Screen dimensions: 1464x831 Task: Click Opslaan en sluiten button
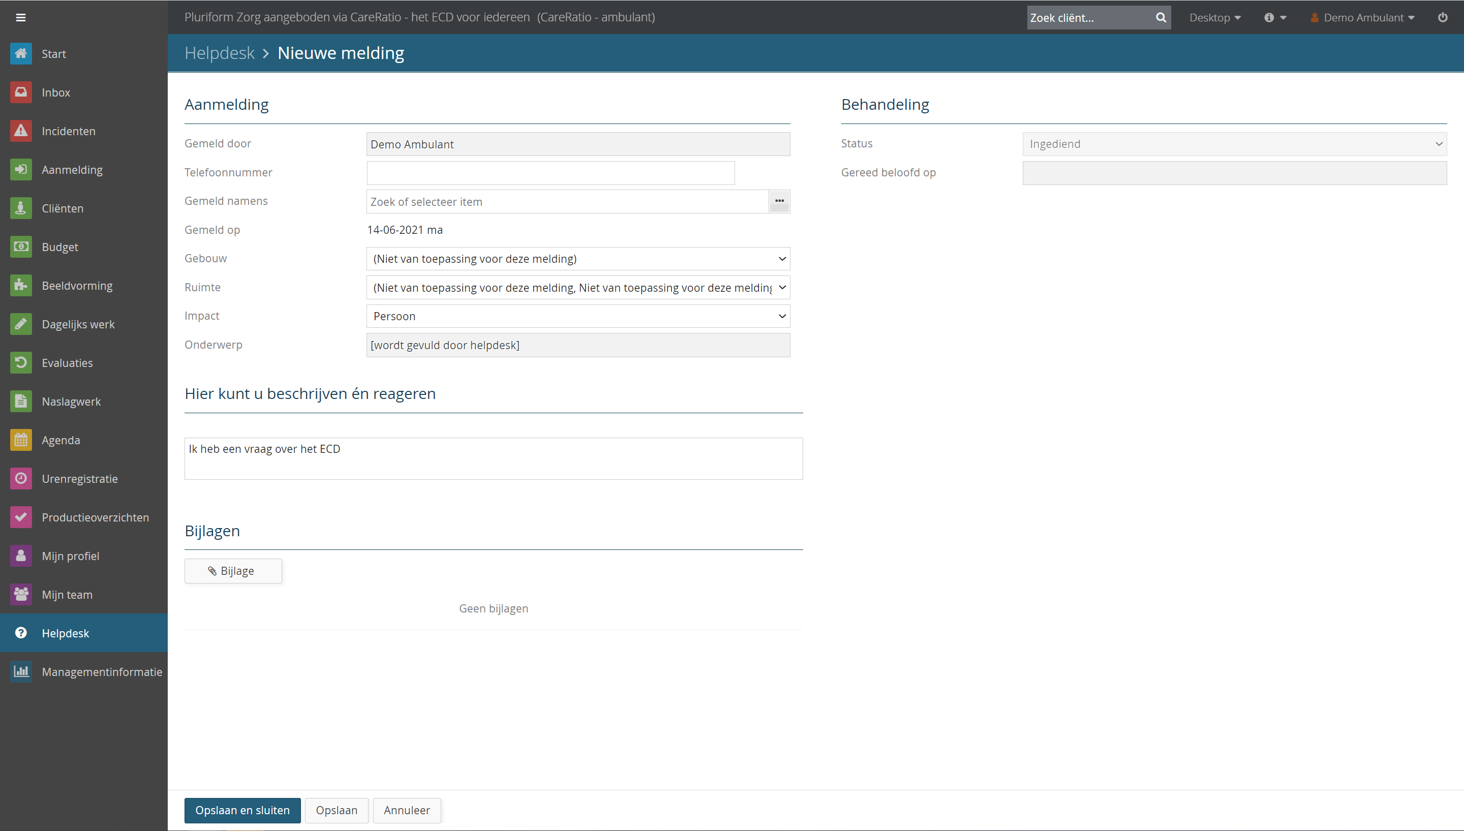[242, 810]
